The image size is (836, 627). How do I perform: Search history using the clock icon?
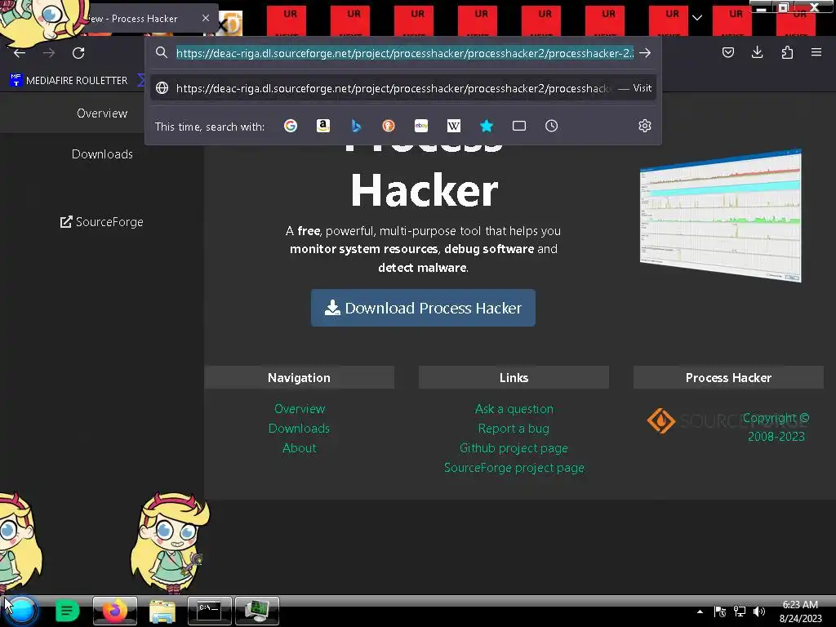coord(551,126)
